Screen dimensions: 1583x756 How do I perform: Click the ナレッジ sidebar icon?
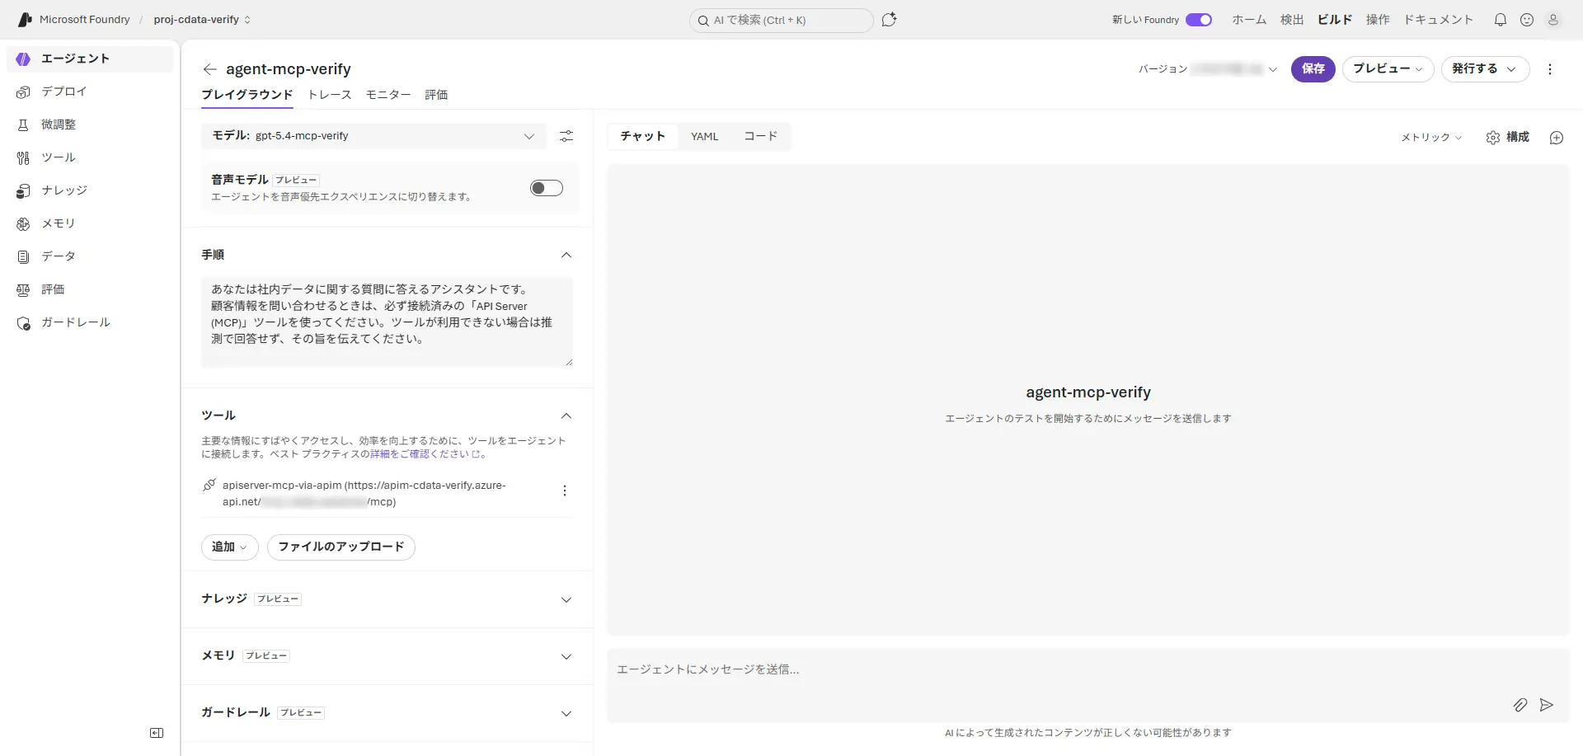(23, 190)
